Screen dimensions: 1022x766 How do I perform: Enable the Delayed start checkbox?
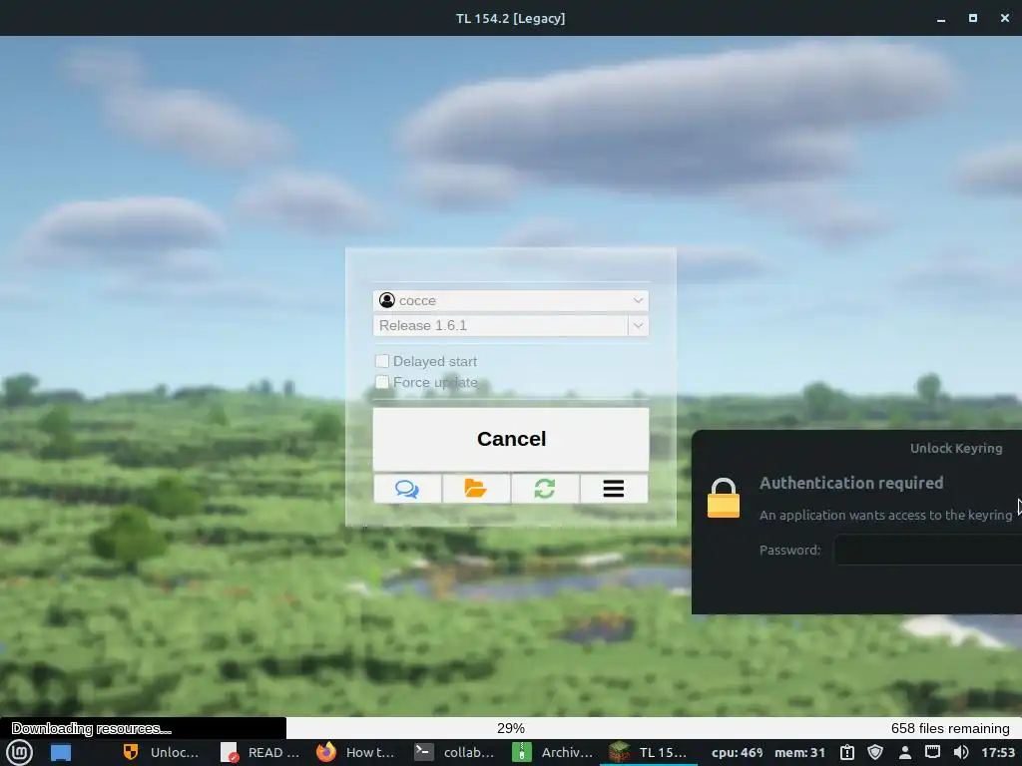(x=382, y=361)
